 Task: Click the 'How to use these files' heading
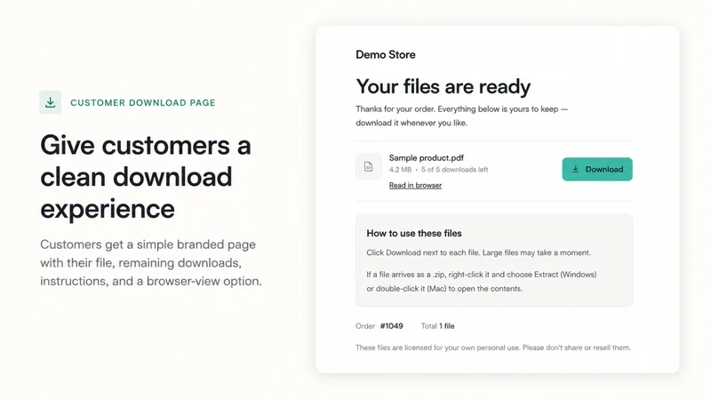point(414,233)
